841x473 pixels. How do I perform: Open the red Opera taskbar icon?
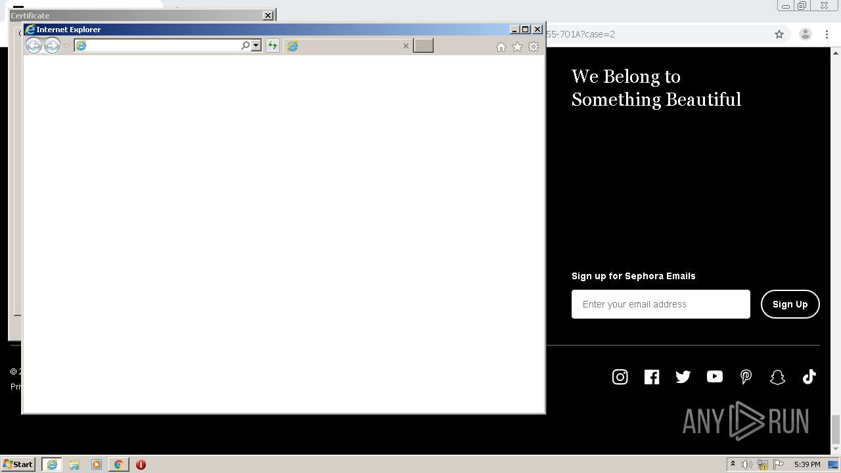point(141,464)
